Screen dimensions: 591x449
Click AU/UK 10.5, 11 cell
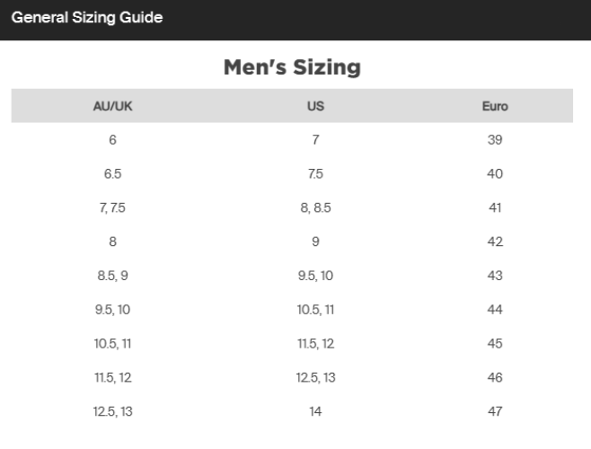pyautogui.click(x=112, y=343)
